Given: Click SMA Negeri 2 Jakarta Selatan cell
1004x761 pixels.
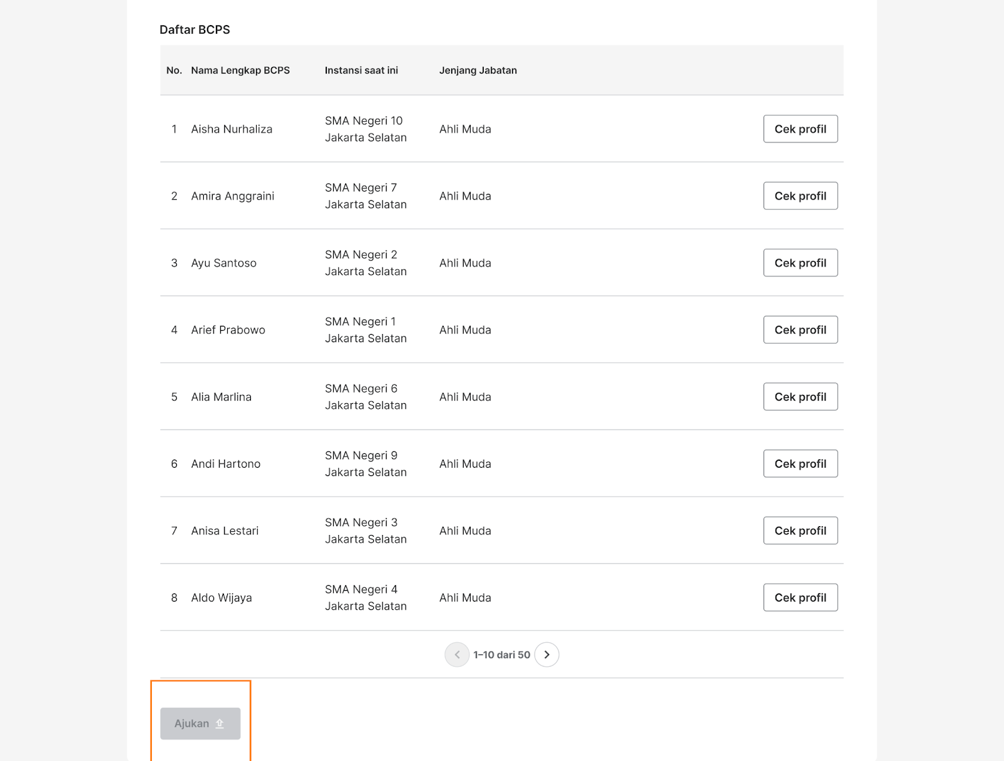Looking at the screenshot, I should coord(366,262).
